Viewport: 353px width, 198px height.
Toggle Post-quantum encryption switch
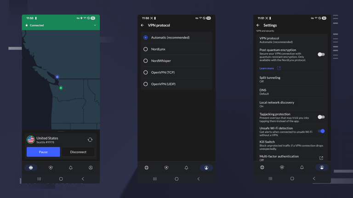click(x=321, y=55)
